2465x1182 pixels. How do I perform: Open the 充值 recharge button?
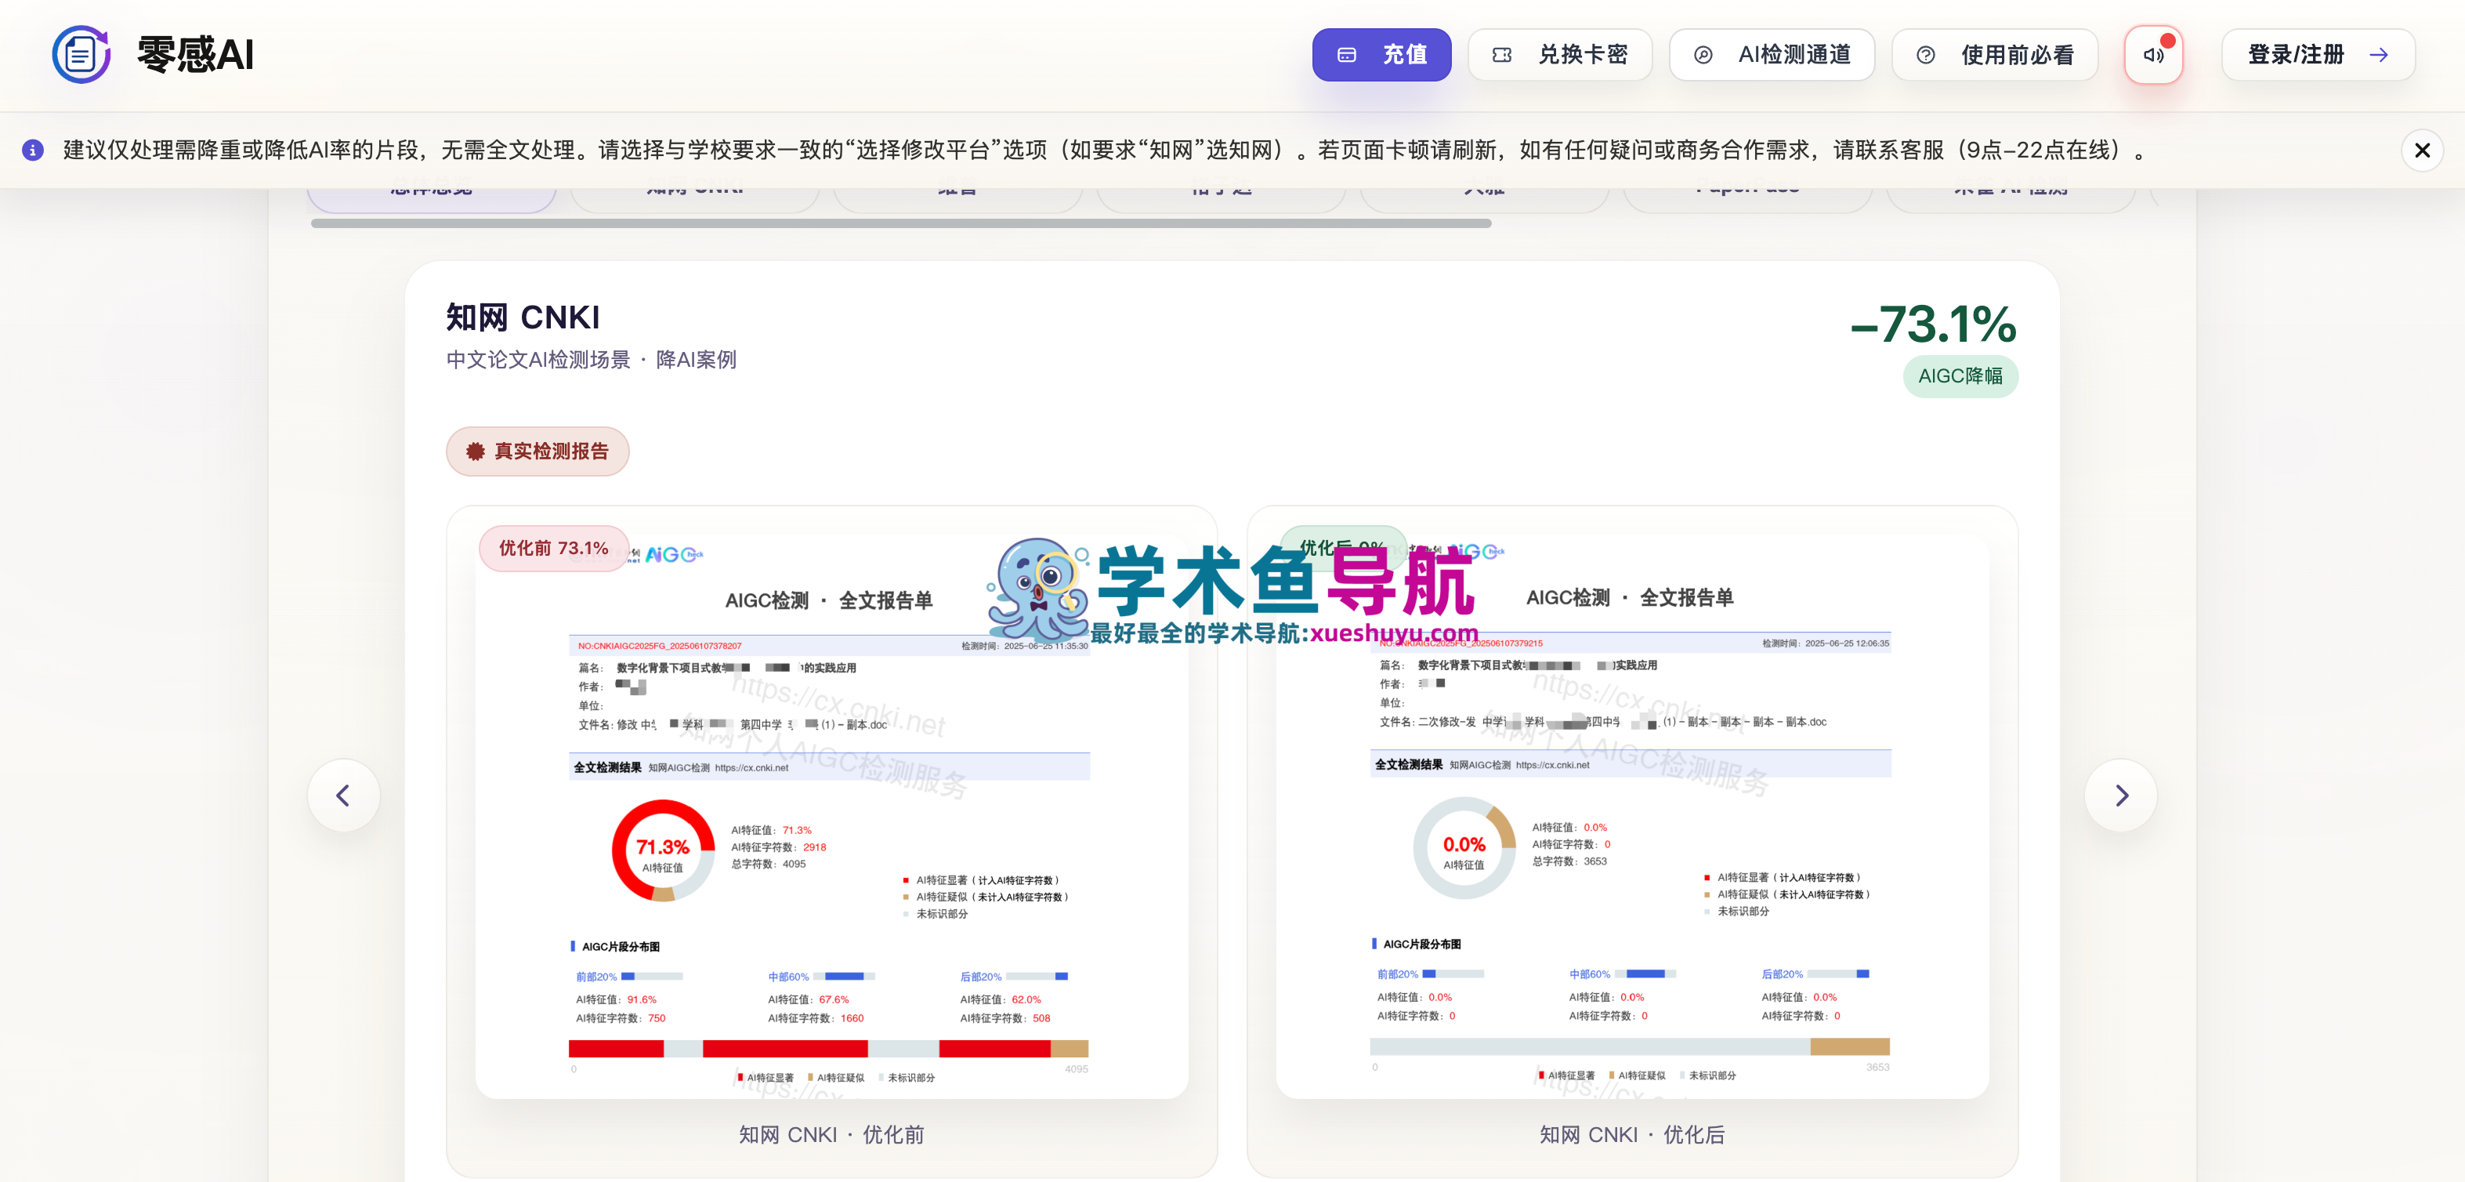pyautogui.click(x=1381, y=55)
